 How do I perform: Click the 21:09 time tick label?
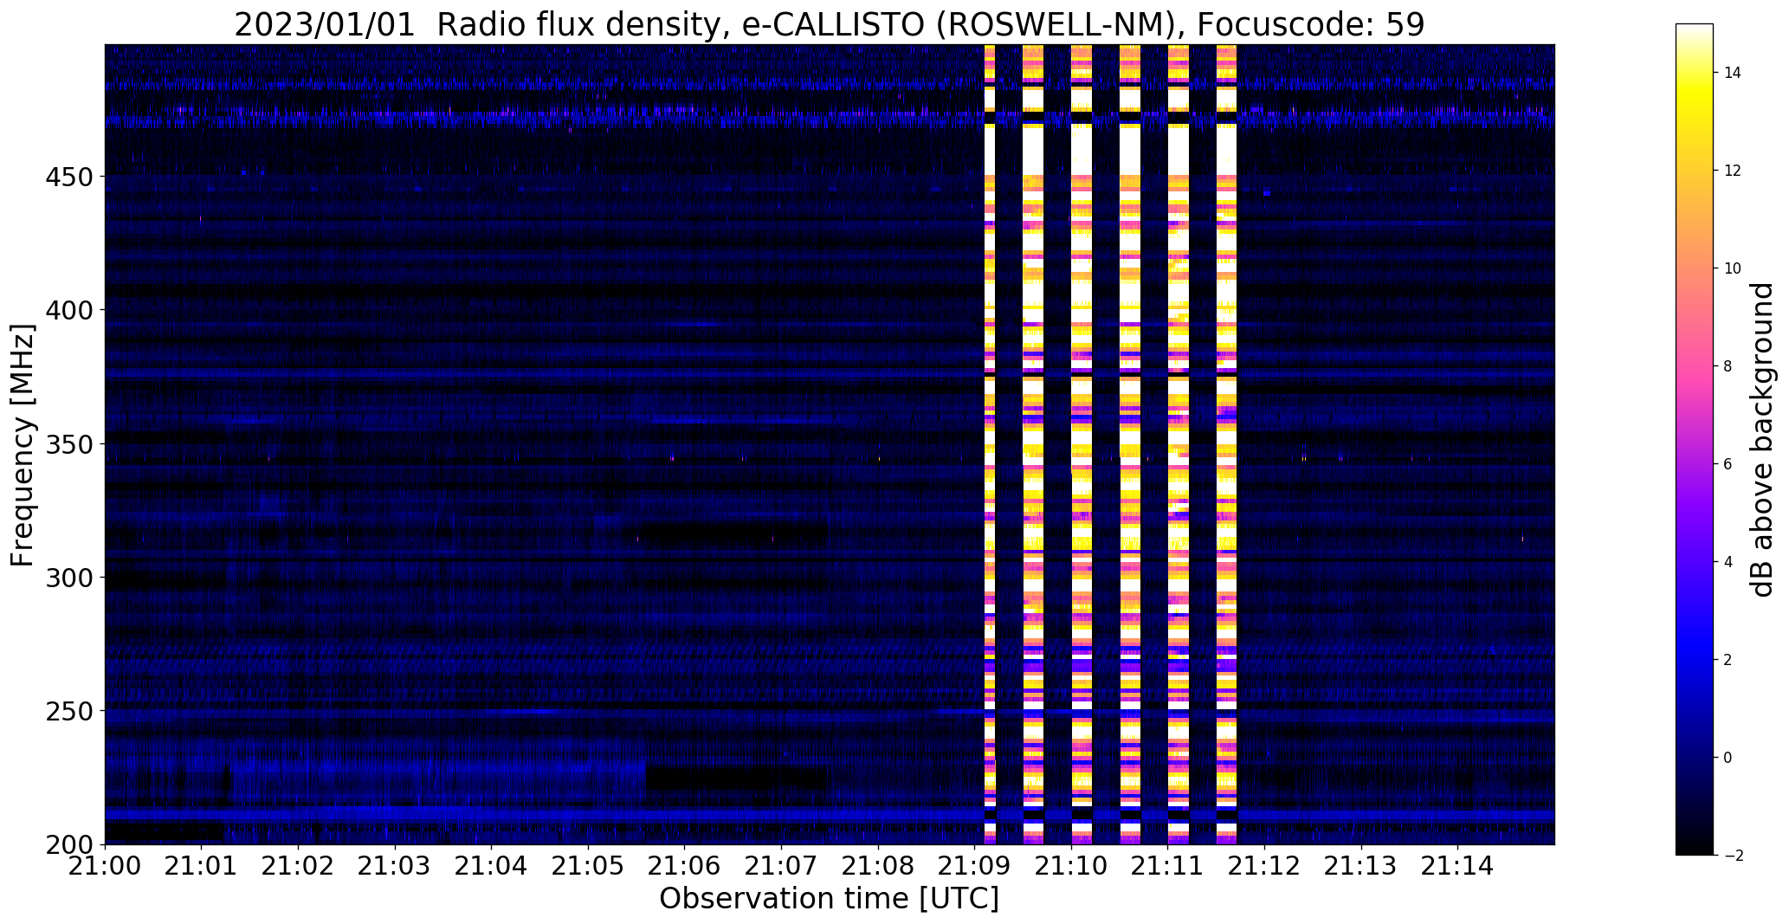click(x=975, y=866)
